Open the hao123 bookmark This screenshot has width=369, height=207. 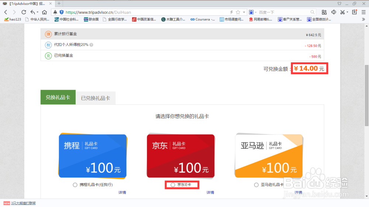tap(13, 19)
